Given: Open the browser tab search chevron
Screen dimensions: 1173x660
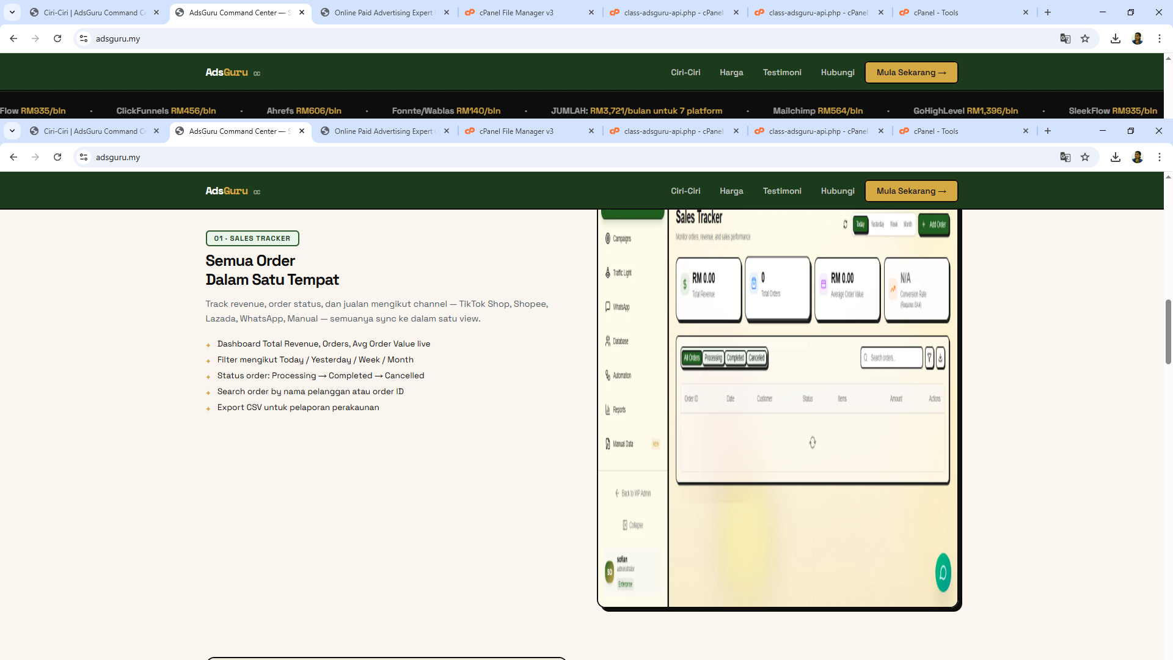Looking at the screenshot, I should (x=12, y=131).
